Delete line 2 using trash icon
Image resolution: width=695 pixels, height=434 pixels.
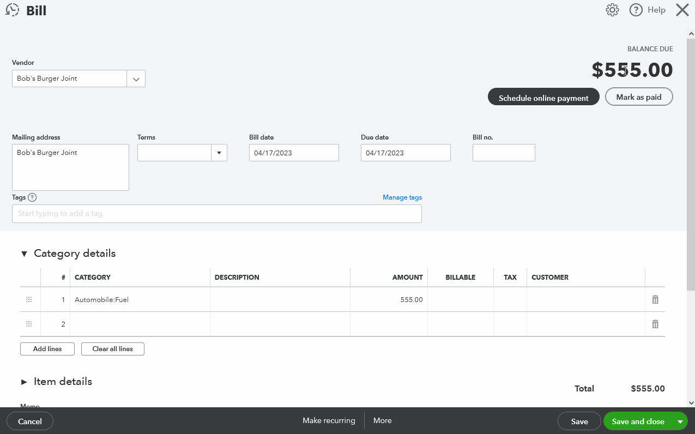pyautogui.click(x=655, y=324)
